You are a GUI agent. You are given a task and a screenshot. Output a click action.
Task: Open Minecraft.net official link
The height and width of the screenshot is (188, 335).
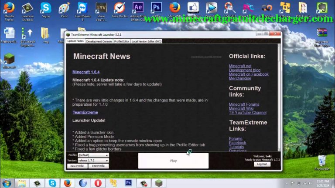pyautogui.click(x=240, y=66)
